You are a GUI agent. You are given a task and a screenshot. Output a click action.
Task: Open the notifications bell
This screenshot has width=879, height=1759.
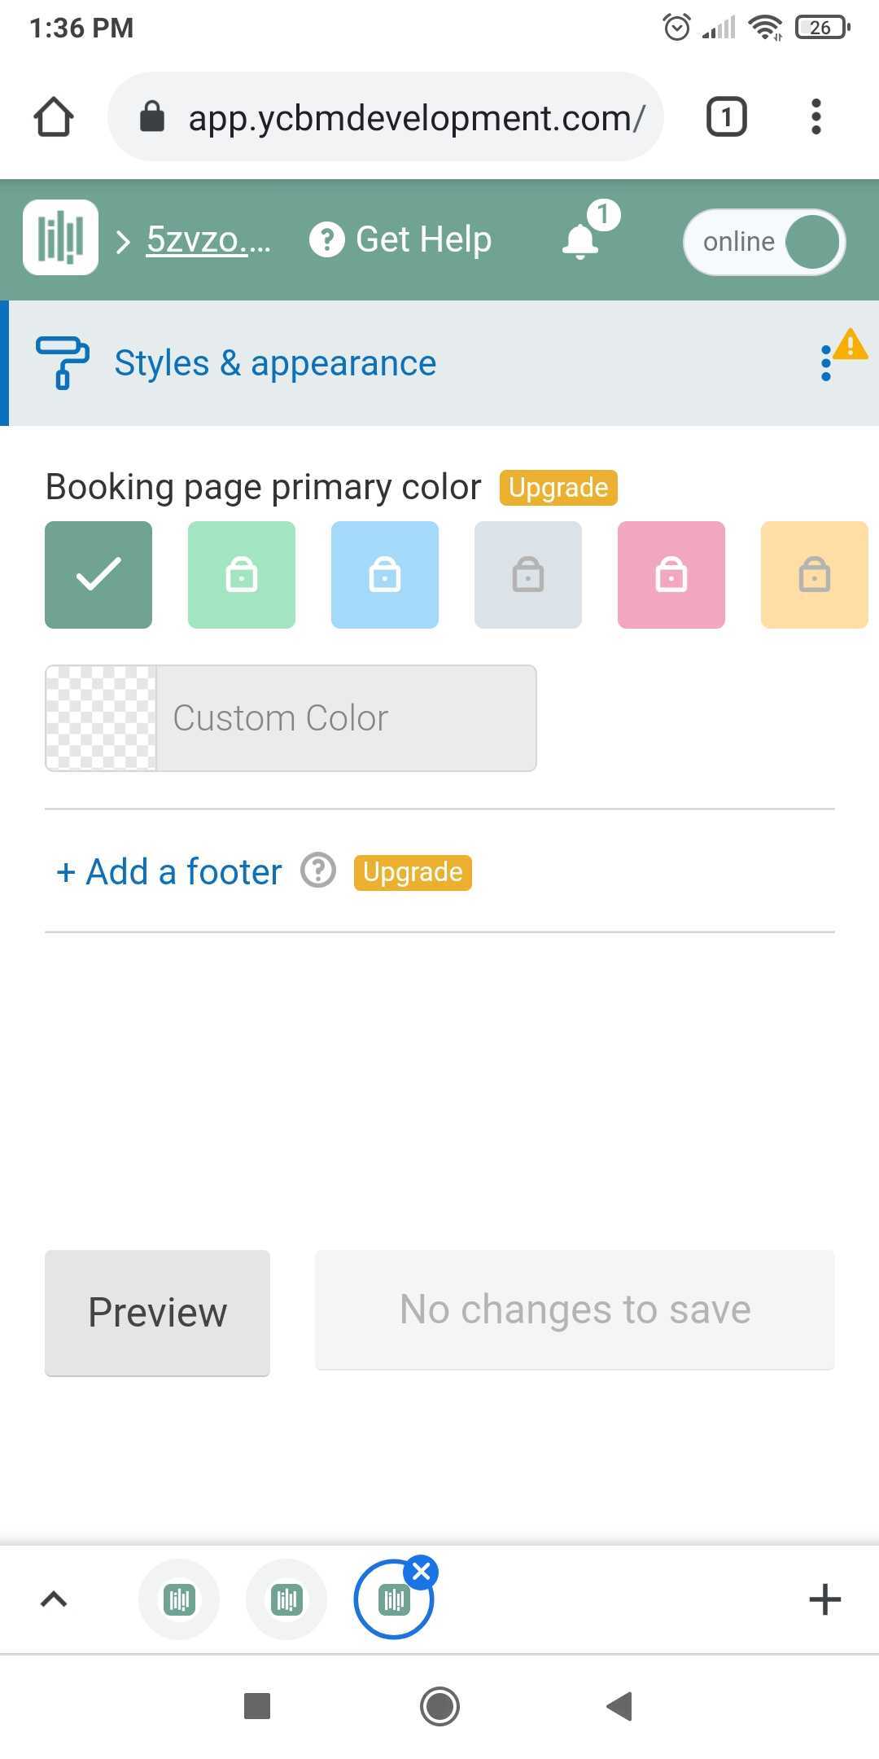point(580,240)
